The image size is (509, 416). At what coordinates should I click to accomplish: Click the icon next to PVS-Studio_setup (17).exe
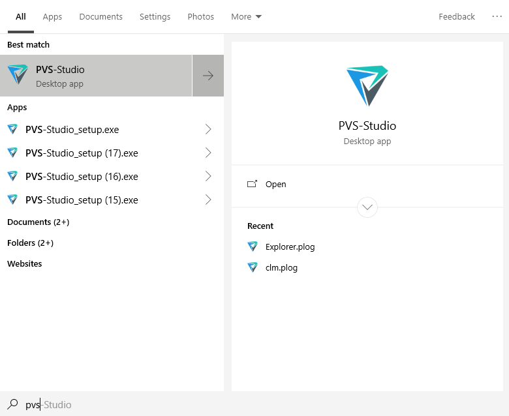(x=12, y=153)
